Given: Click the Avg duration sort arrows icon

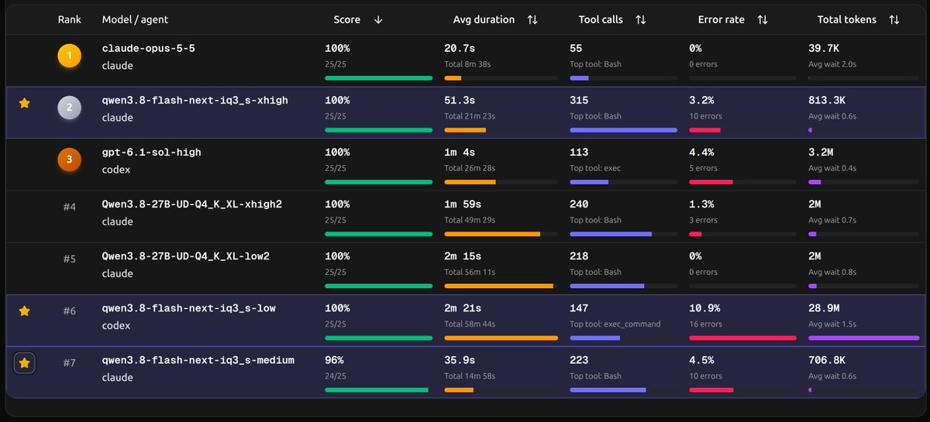Looking at the screenshot, I should coord(532,20).
